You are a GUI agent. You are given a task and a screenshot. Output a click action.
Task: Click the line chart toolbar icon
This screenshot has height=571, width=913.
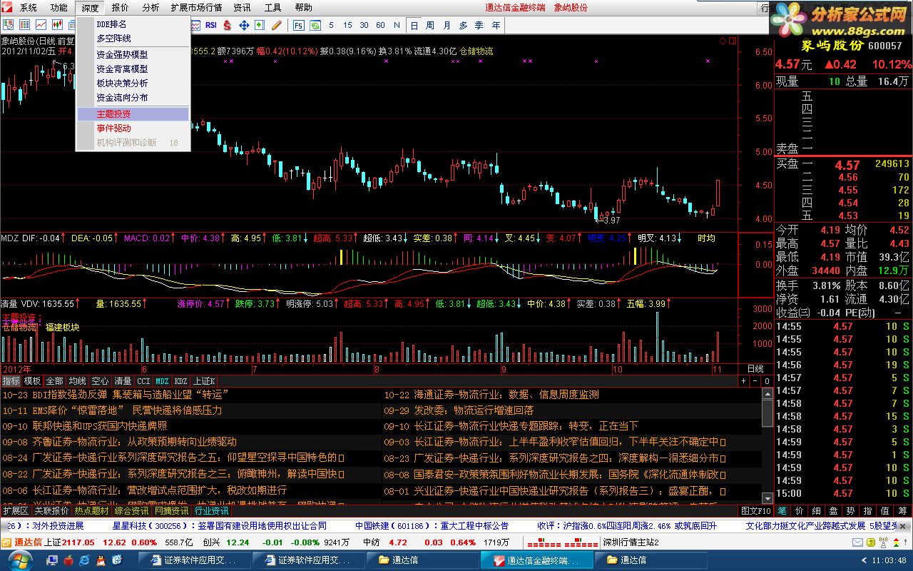41,25
